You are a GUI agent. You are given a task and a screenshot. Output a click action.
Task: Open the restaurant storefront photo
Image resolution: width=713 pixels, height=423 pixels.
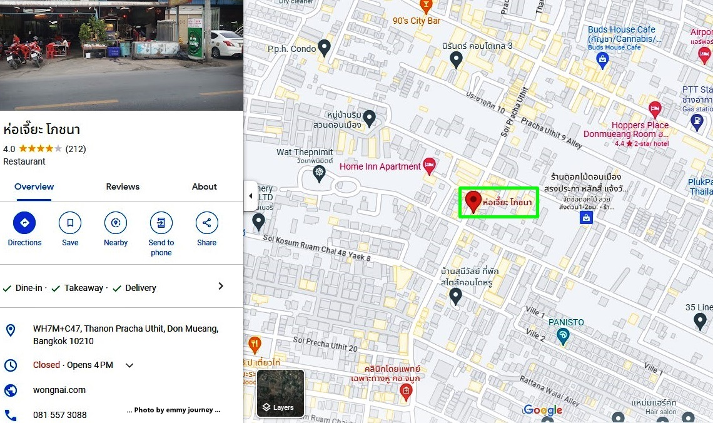click(x=121, y=55)
